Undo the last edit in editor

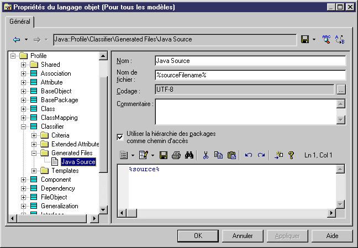tap(249, 156)
